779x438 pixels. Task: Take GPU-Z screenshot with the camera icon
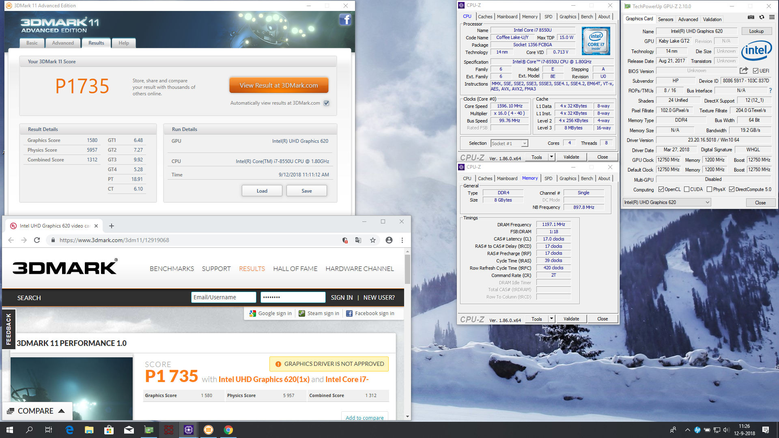click(x=751, y=17)
